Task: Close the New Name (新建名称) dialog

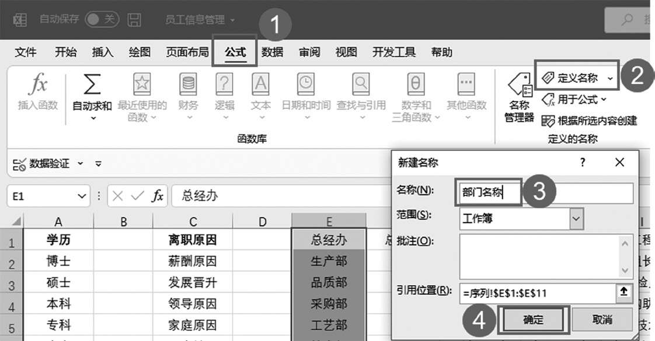Action: [x=620, y=162]
